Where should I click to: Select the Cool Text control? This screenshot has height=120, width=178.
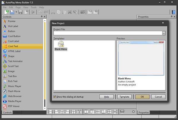coord(22,46)
